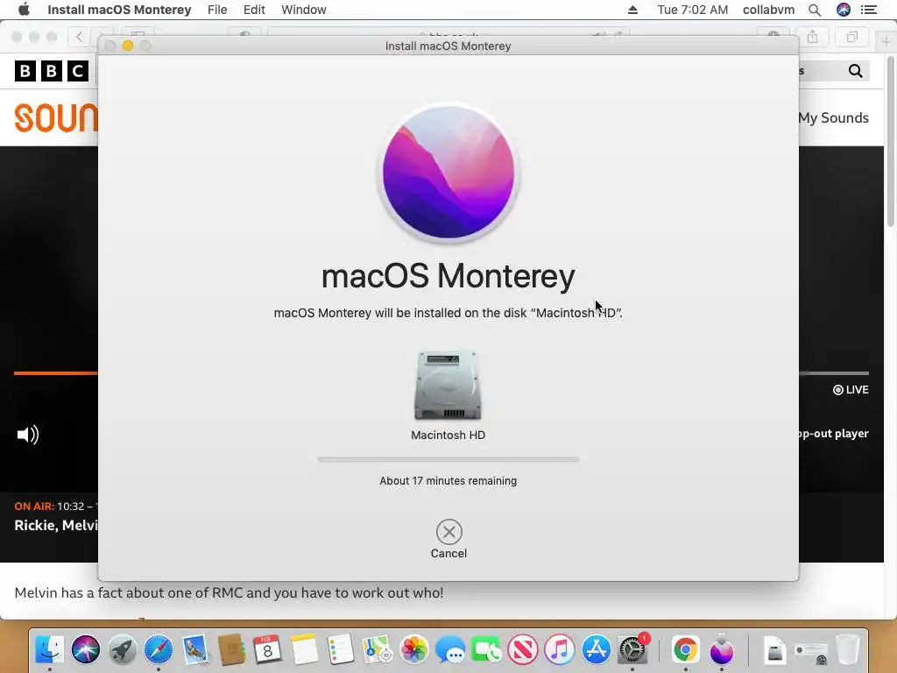Click the BBC search magnifier icon

tap(855, 70)
